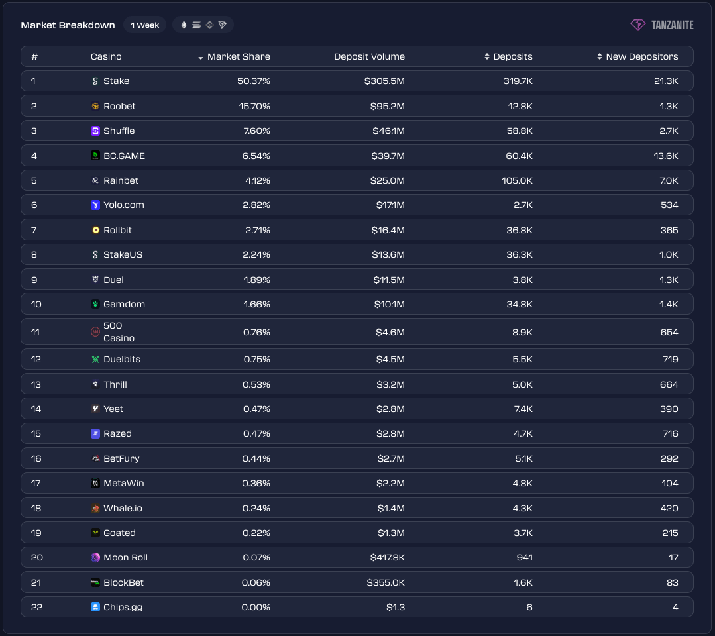The width and height of the screenshot is (715, 636).
Task: Select the 500 Casino name
Action: click(x=119, y=332)
